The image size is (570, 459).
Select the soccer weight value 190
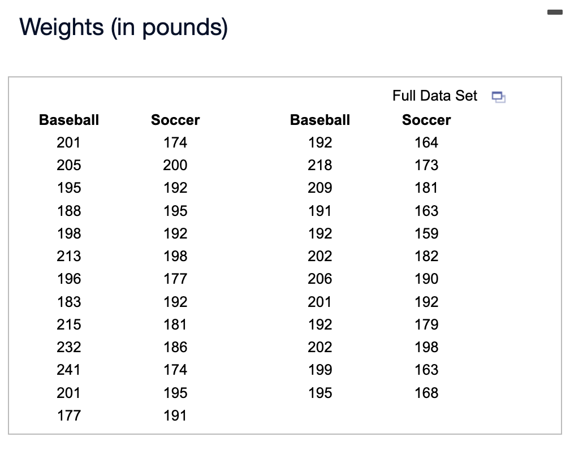tap(426, 279)
